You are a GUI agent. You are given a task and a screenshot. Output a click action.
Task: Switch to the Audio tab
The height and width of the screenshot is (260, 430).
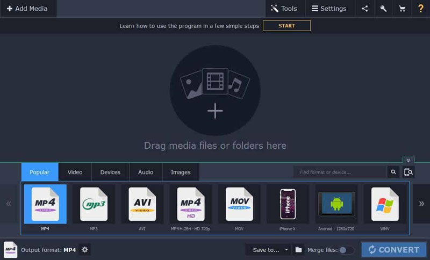(146, 172)
